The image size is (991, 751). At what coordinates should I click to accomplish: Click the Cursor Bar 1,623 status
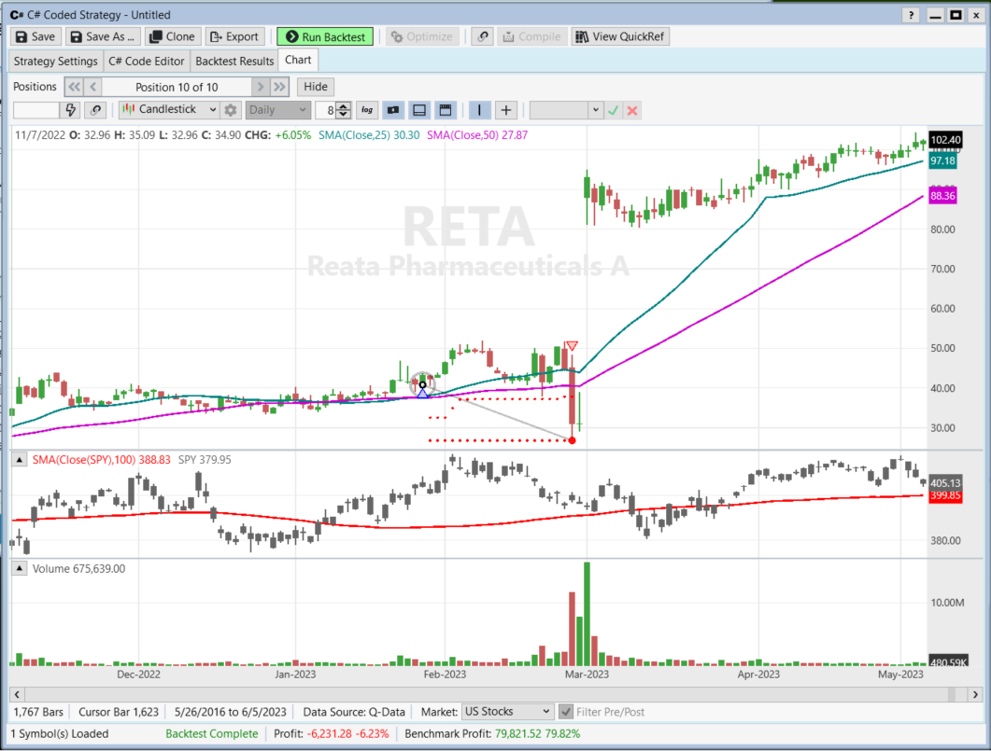(119, 712)
